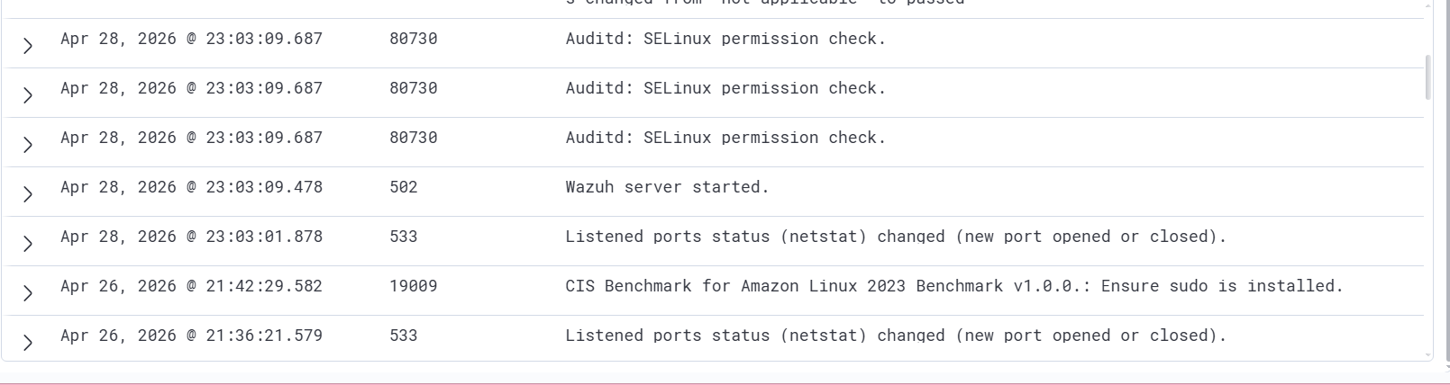Click the scrollbar down arrow
Screen dimensions: 1450x385
pyautogui.click(x=1427, y=356)
